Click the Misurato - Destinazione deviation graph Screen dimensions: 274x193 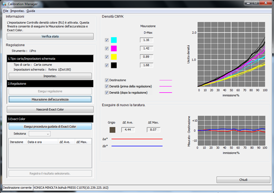click(232, 130)
